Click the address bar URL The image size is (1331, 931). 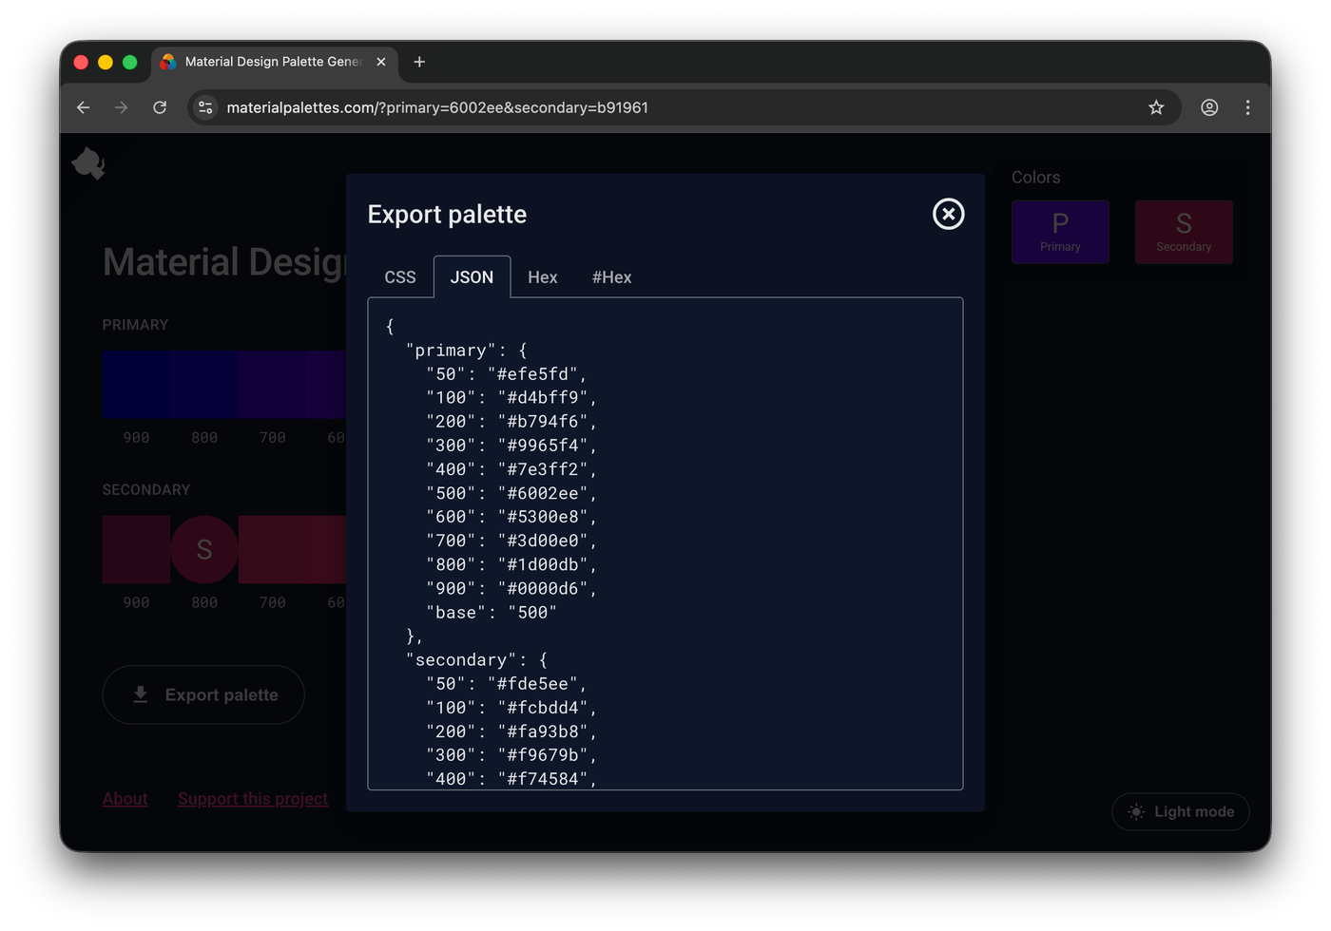coord(437,107)
